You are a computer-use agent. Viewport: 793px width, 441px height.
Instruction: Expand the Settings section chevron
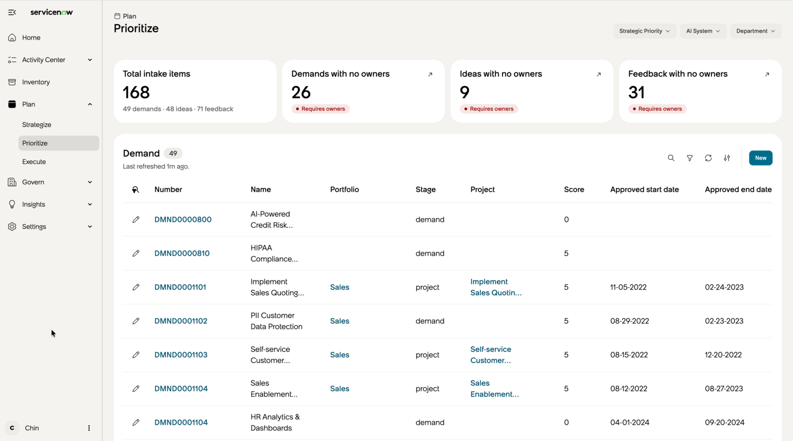coord(90,227)
